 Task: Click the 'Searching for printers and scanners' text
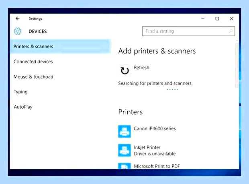[x=155, y=83]
